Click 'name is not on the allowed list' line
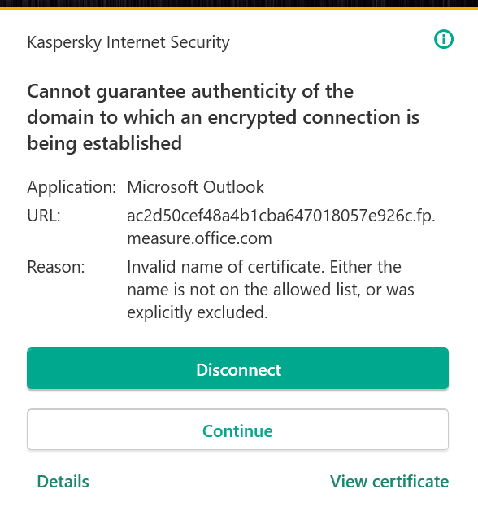Image resolution: width=478 pixels, height=511 pixels. [x=271, y=290]
